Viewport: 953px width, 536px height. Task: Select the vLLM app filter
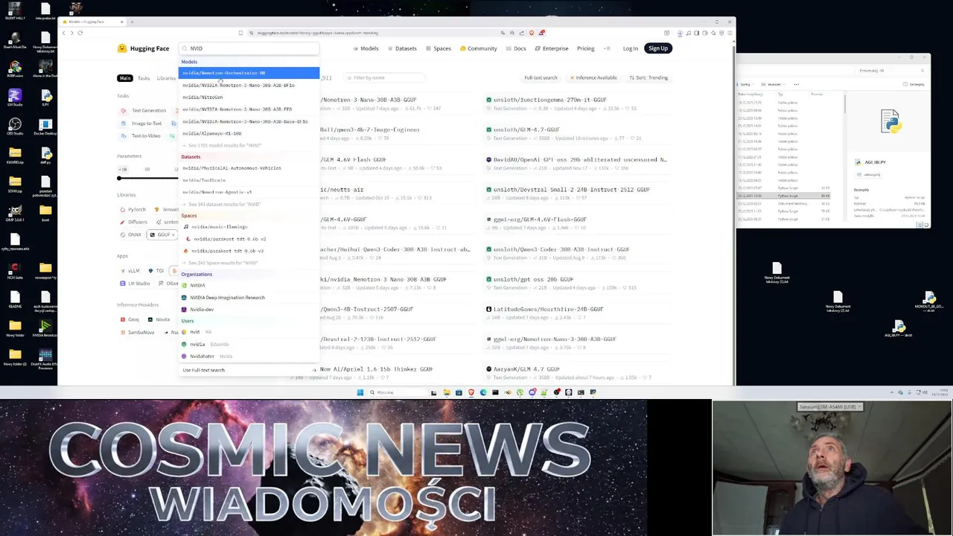click(x=130, y=271)
